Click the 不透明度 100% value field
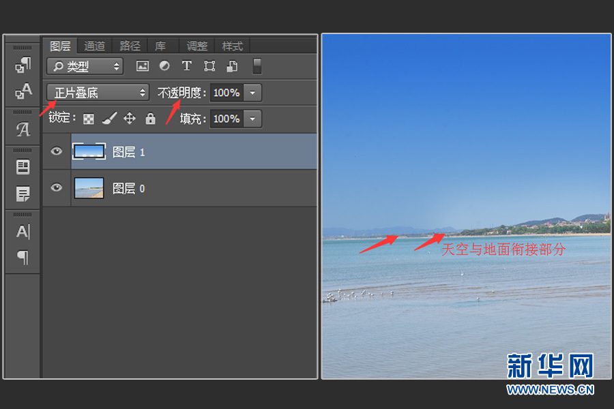 point(226,93)
